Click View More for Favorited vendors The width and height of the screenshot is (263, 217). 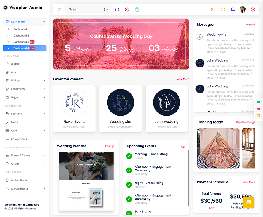tap(183, 79)
